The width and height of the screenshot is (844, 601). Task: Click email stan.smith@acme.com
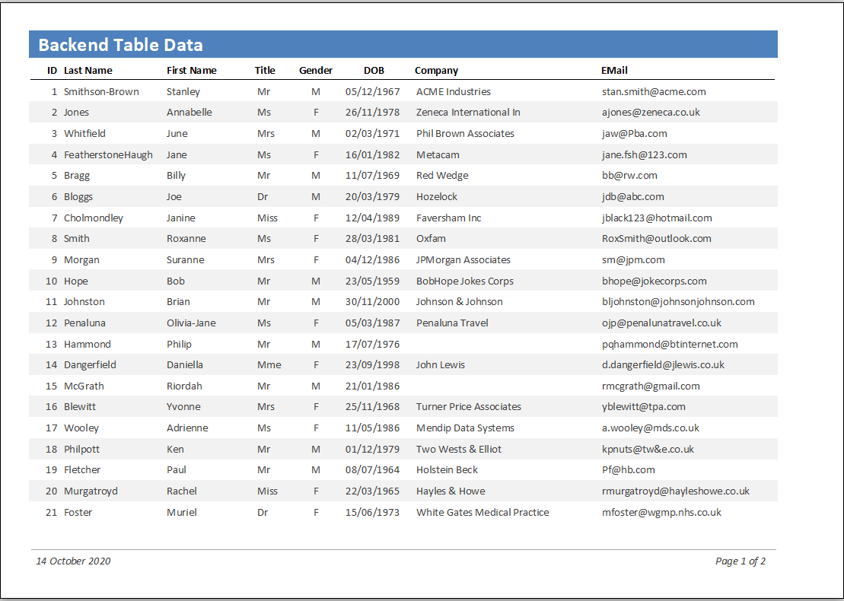(654, 91)
